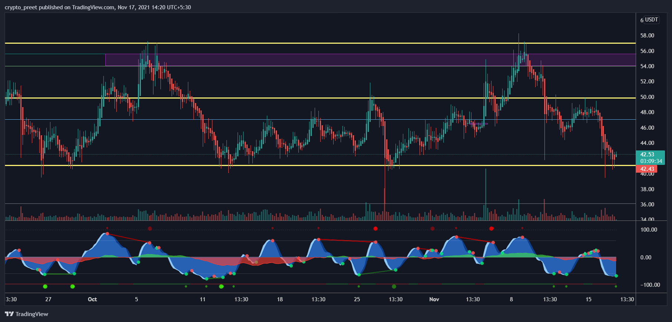
Task: Click the 11 date label on the time axis
Action: (202, 299)
